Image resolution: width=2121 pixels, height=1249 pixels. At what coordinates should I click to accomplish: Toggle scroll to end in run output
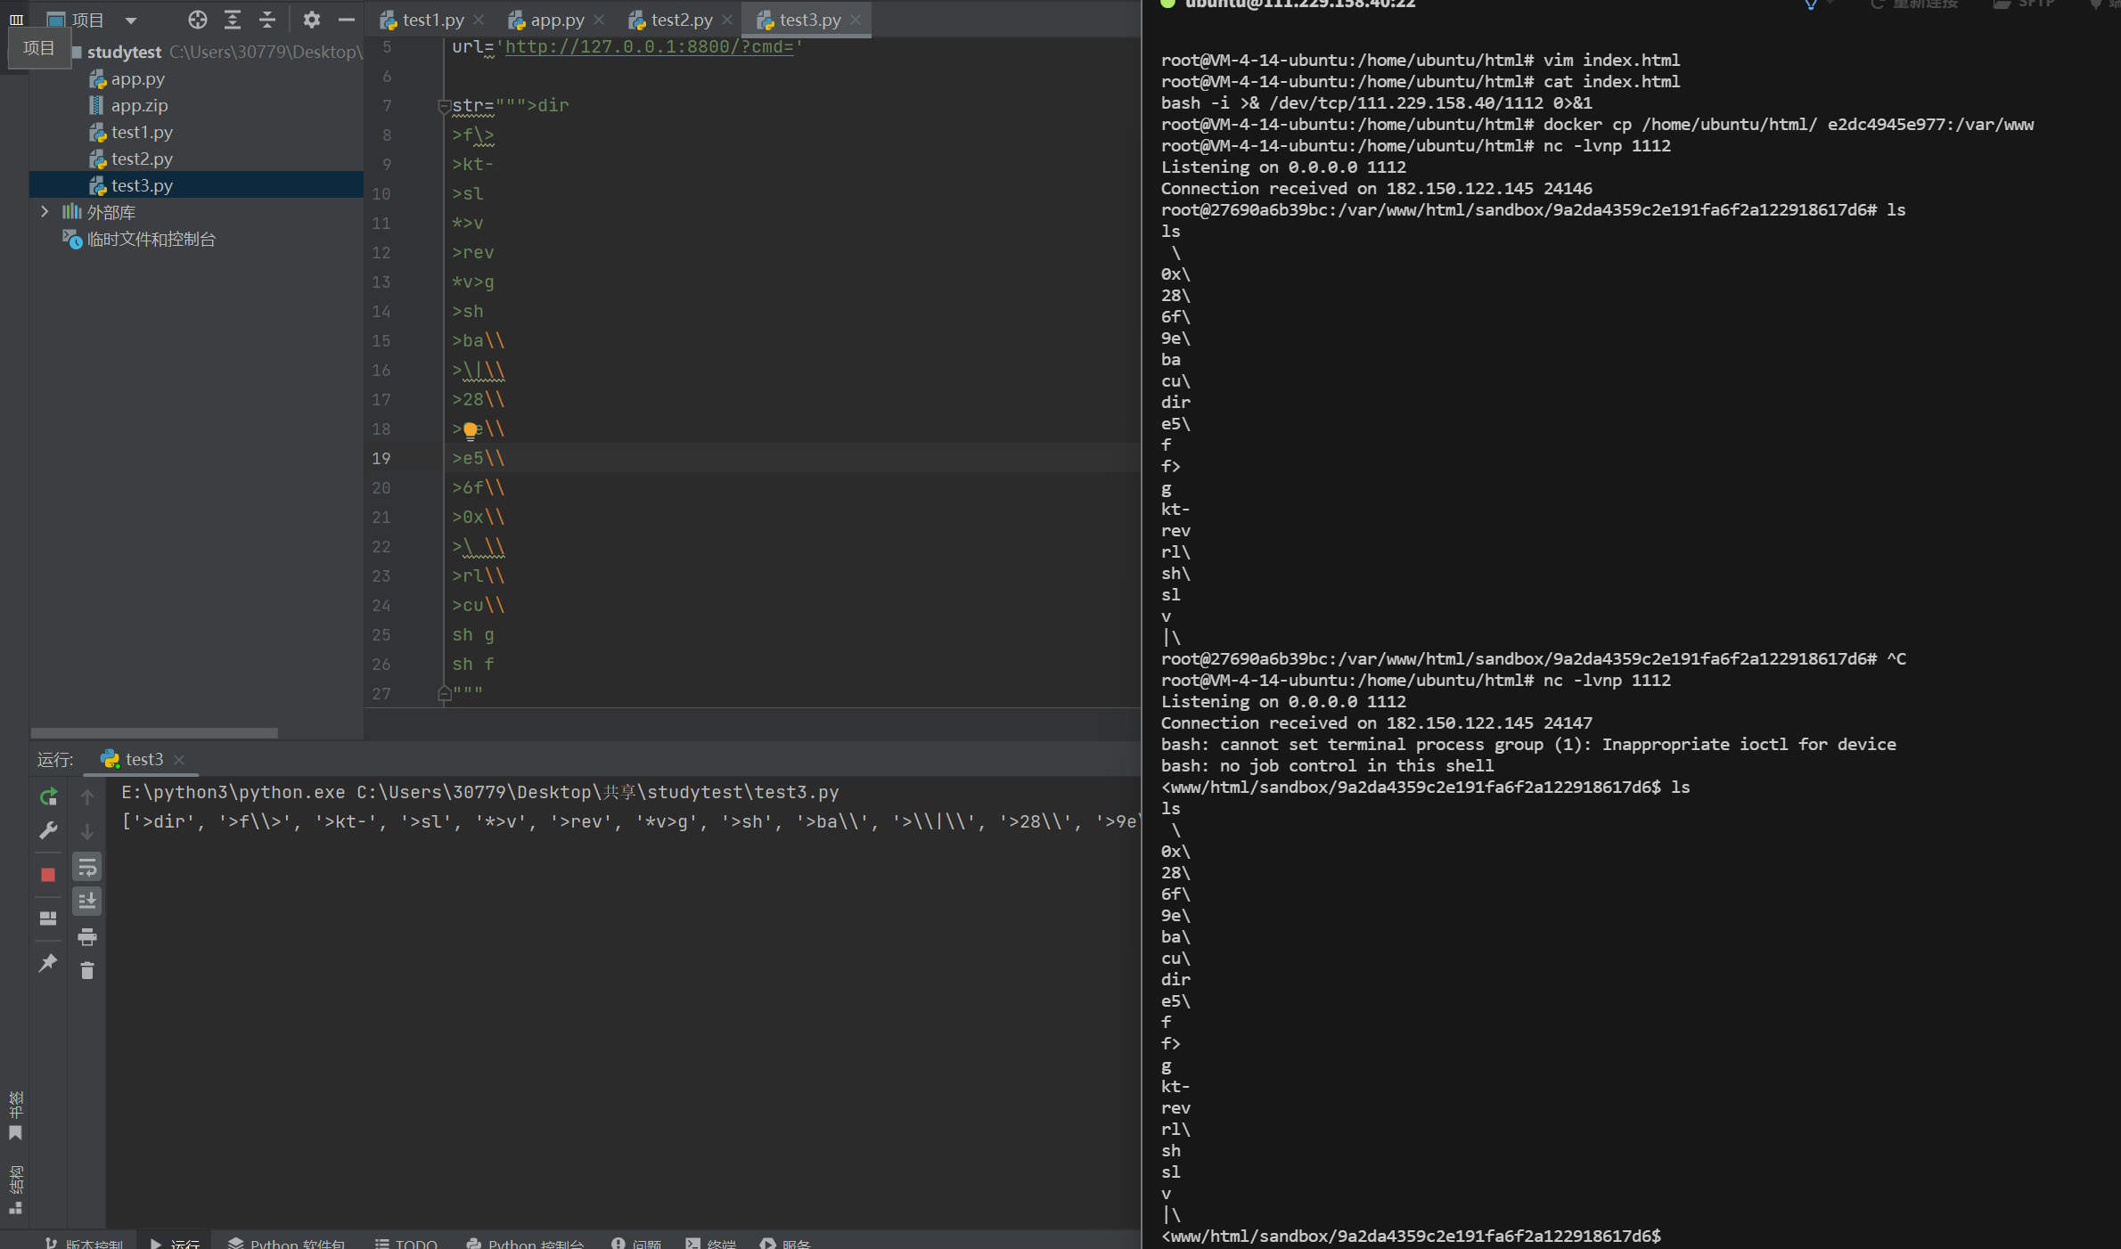click(87, 902)
